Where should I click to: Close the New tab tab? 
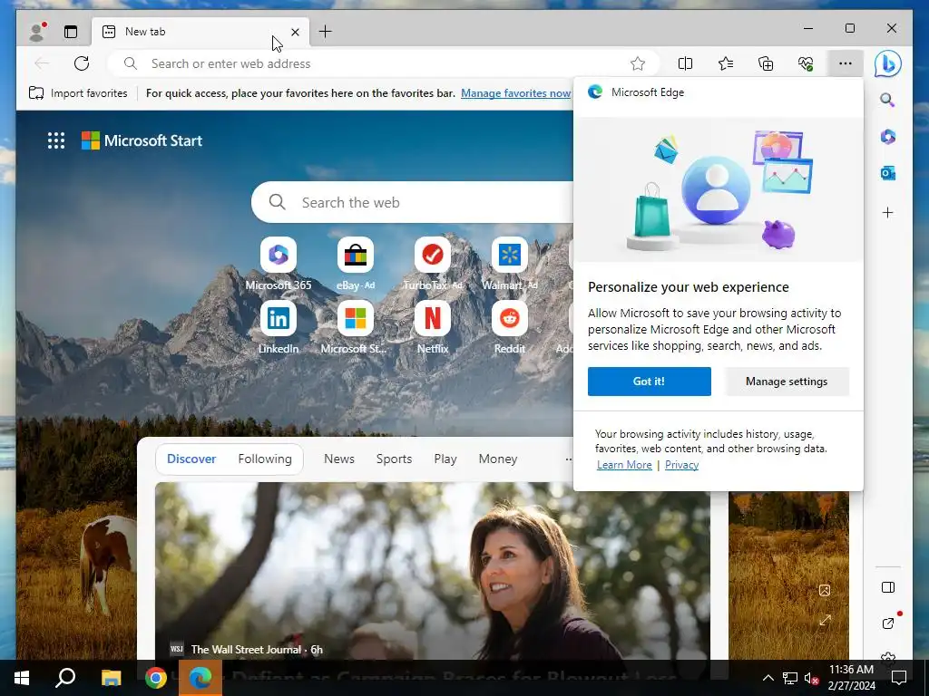(x=295, y=32)
